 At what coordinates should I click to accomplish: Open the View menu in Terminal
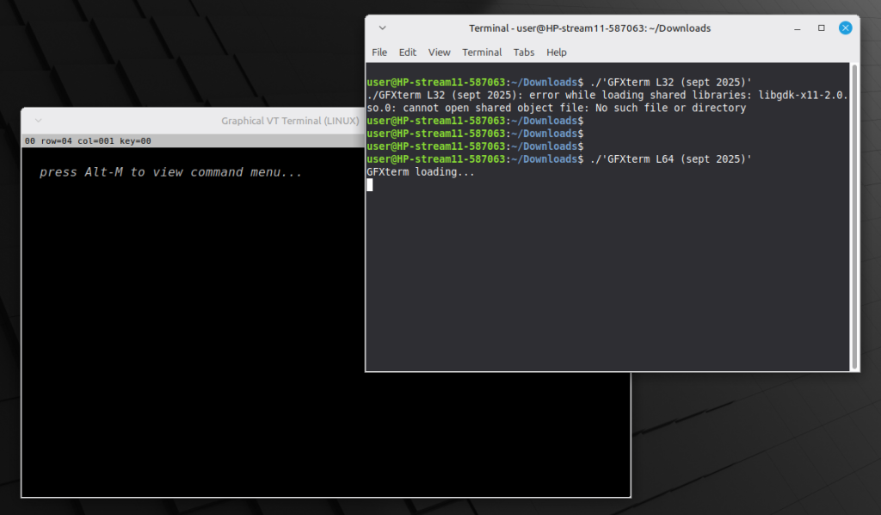coord(439,53)
